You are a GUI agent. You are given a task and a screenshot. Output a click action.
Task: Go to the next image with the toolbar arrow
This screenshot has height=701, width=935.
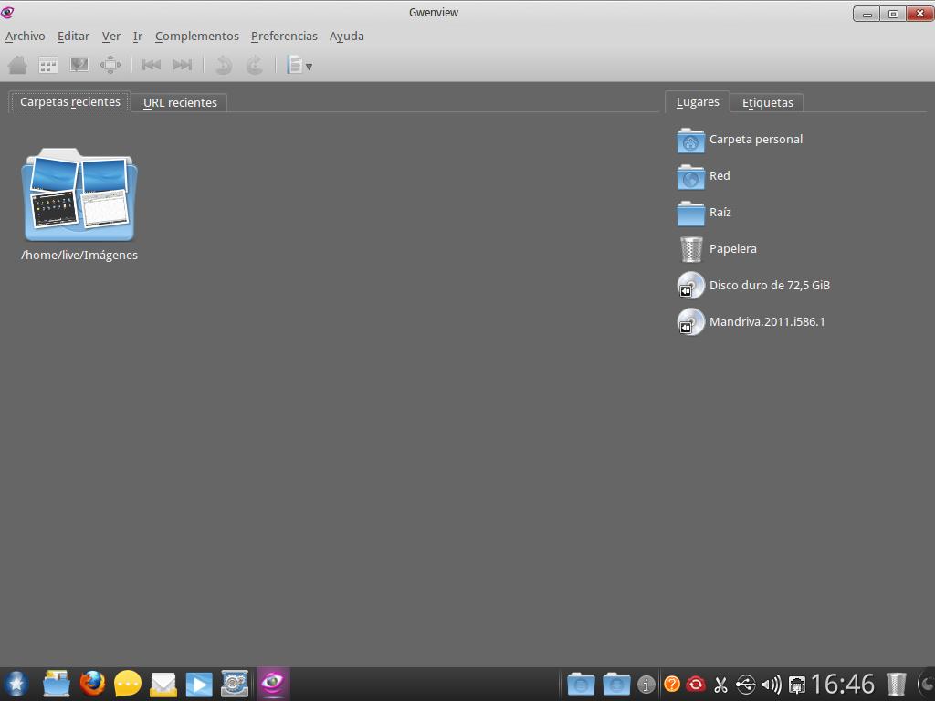pos(183,65)
